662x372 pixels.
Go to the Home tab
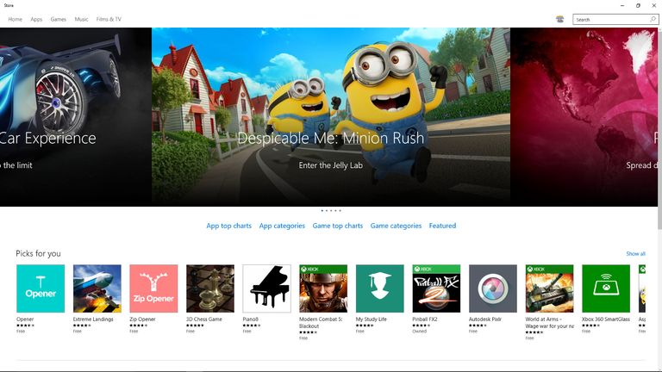16,20
